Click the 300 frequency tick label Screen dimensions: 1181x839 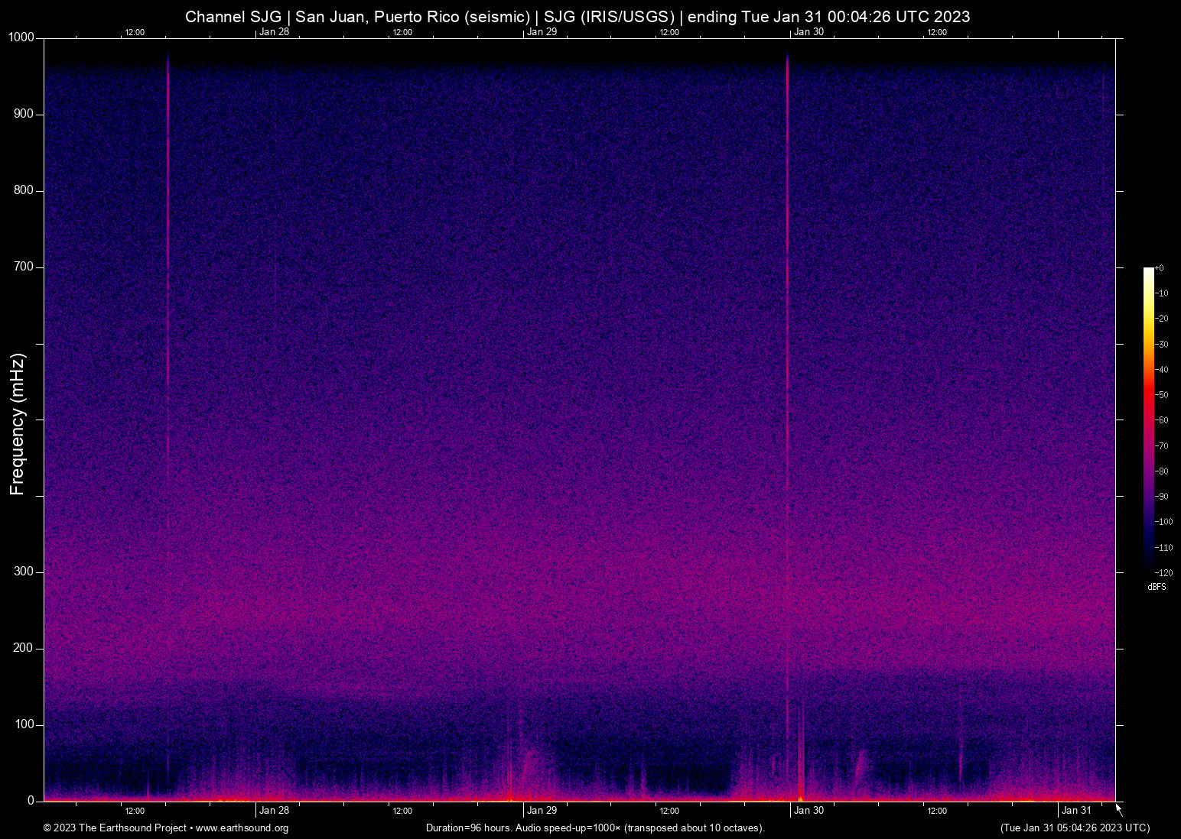(x=24, y=571)
